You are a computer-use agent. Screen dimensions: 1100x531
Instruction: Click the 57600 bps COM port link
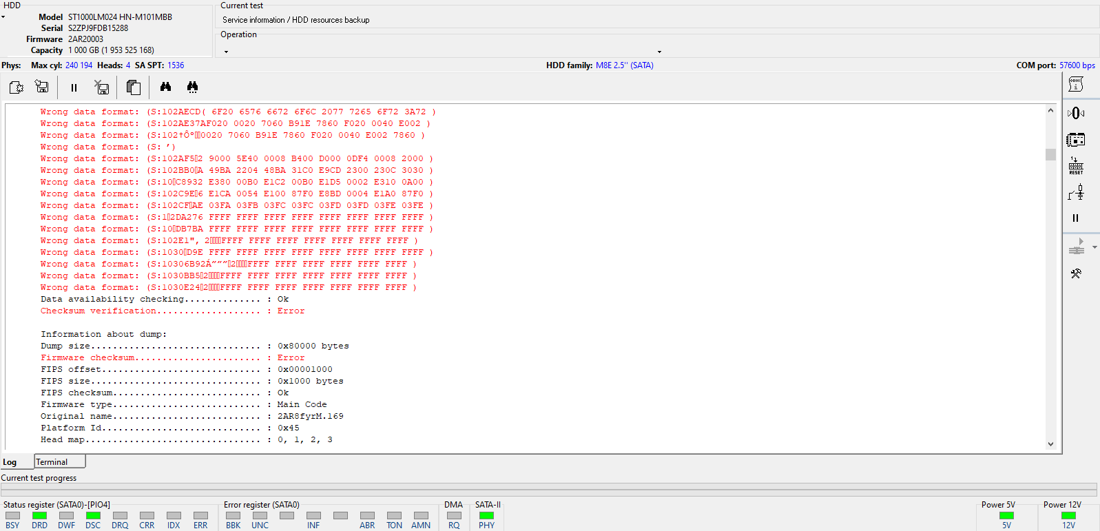[x=1077, y=65]
